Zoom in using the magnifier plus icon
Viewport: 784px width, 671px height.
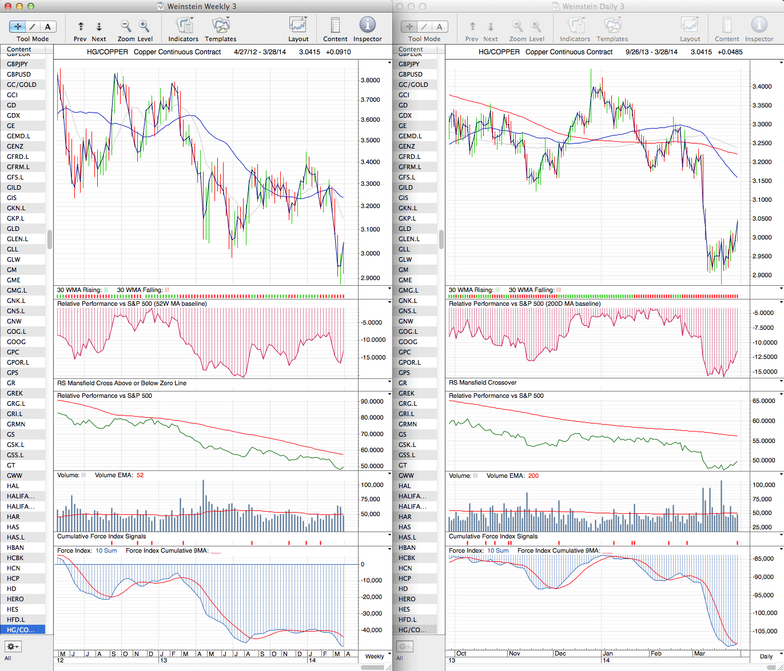pyautogui.click(x=144, y=26)
